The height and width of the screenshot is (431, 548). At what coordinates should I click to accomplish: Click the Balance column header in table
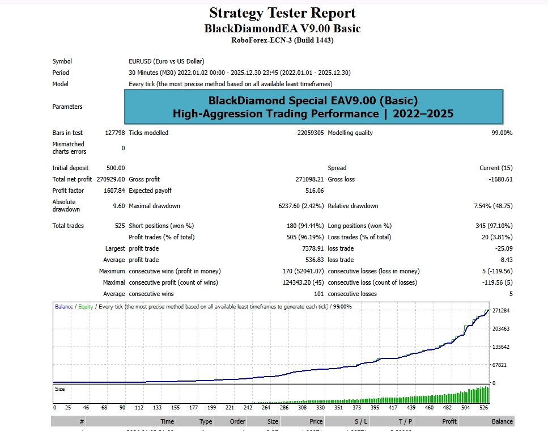(502, 421)
